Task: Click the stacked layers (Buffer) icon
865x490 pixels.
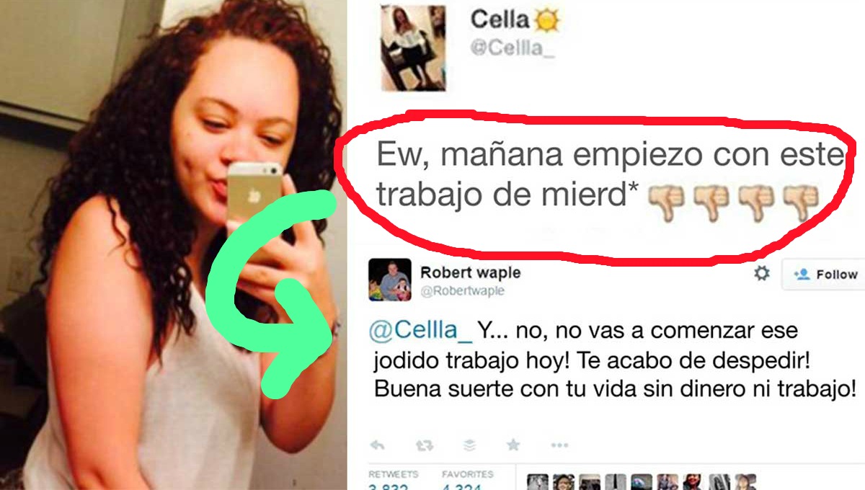Action: 469,445
